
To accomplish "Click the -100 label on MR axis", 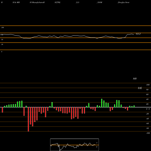I will click(x=148, y=133).
